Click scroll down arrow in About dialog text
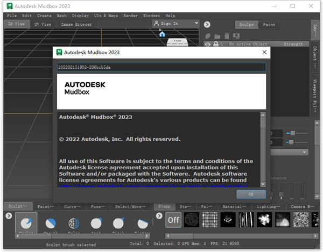The height and width of the screenshot is (252, 323). coord(263,184)
